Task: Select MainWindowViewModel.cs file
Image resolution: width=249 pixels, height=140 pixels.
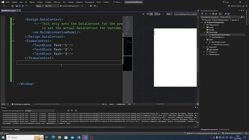Action: pyautogui.click(x=221, y=35)
